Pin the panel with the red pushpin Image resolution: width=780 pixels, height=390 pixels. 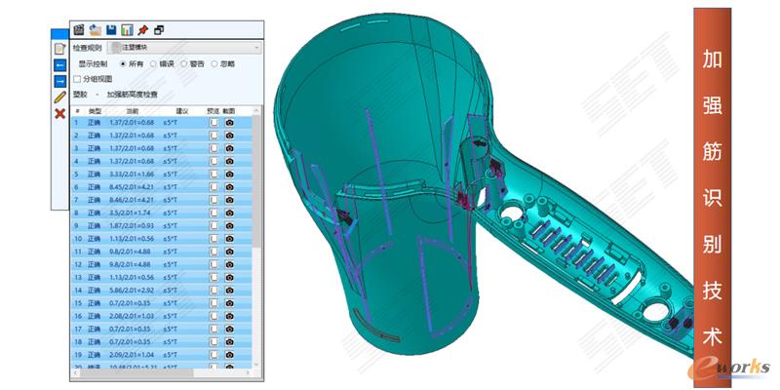[143, 30]
